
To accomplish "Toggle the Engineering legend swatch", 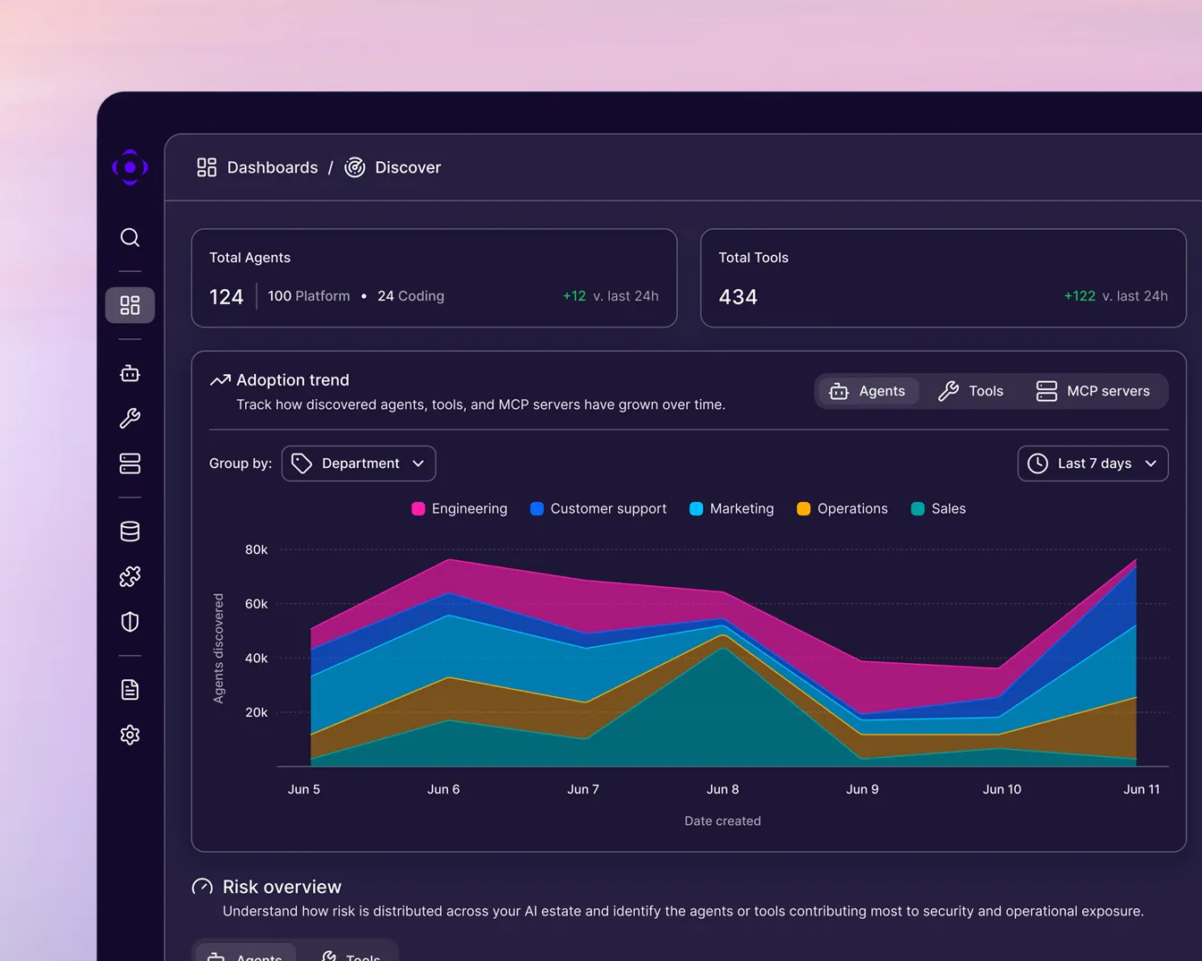I will coord(418,509).
